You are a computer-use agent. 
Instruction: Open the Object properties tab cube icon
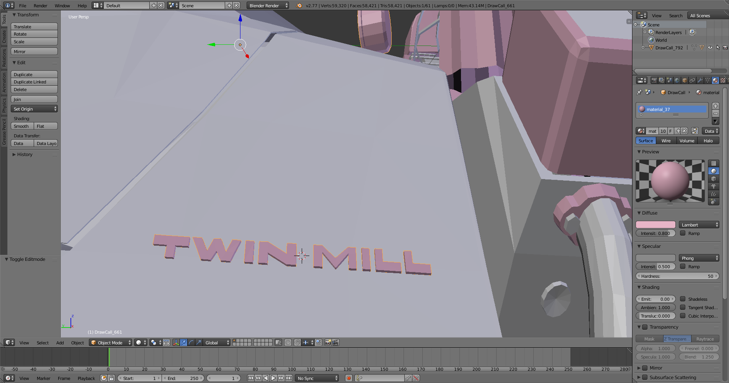coord(685,80)
